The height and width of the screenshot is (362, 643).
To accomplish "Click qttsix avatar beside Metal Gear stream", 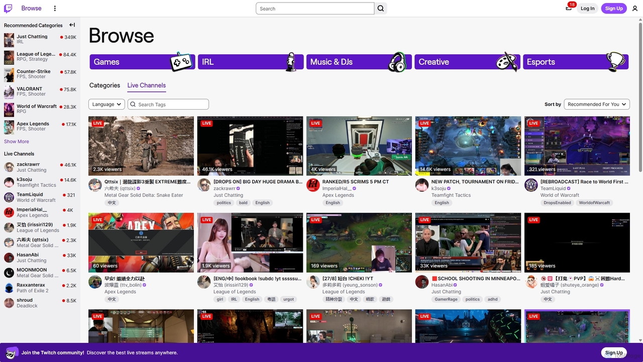I will [95, 185].
